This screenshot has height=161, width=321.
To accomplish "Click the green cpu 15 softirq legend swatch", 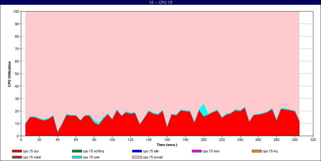I will tap(77, 151).
